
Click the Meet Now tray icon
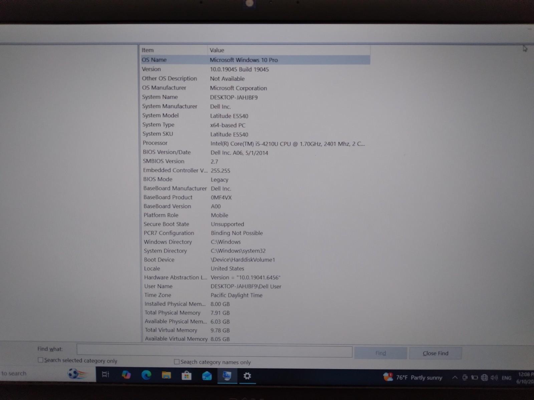point(465,378)
